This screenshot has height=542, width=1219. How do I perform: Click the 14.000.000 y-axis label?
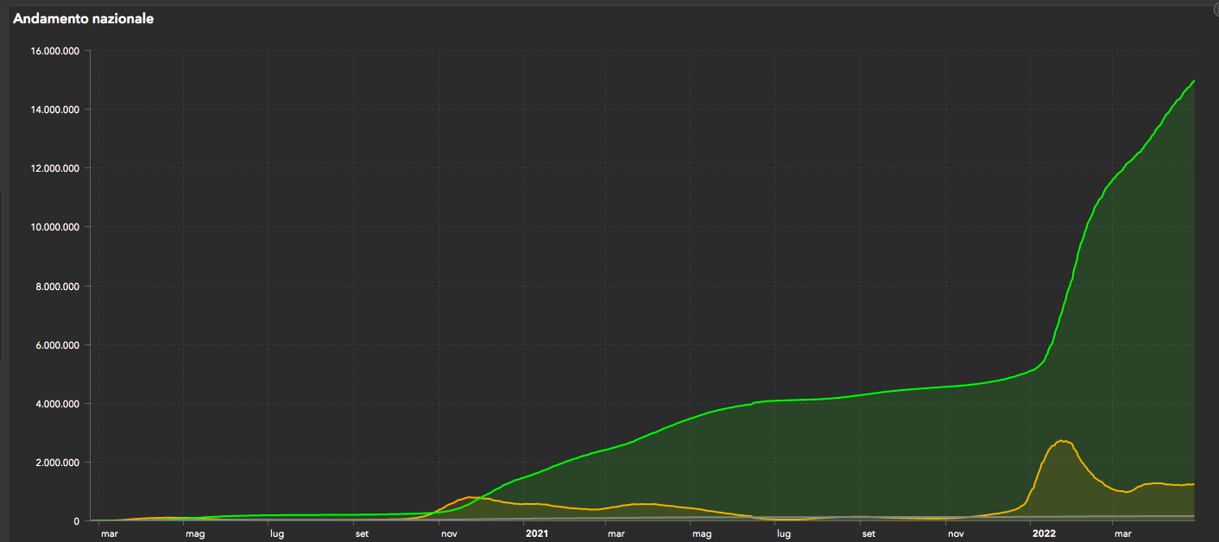54,110
